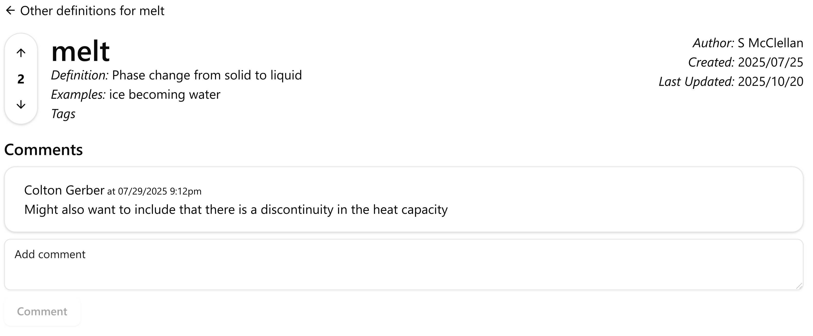Click the Tags label
Screen dimensions: 813x336
point(63,114)
